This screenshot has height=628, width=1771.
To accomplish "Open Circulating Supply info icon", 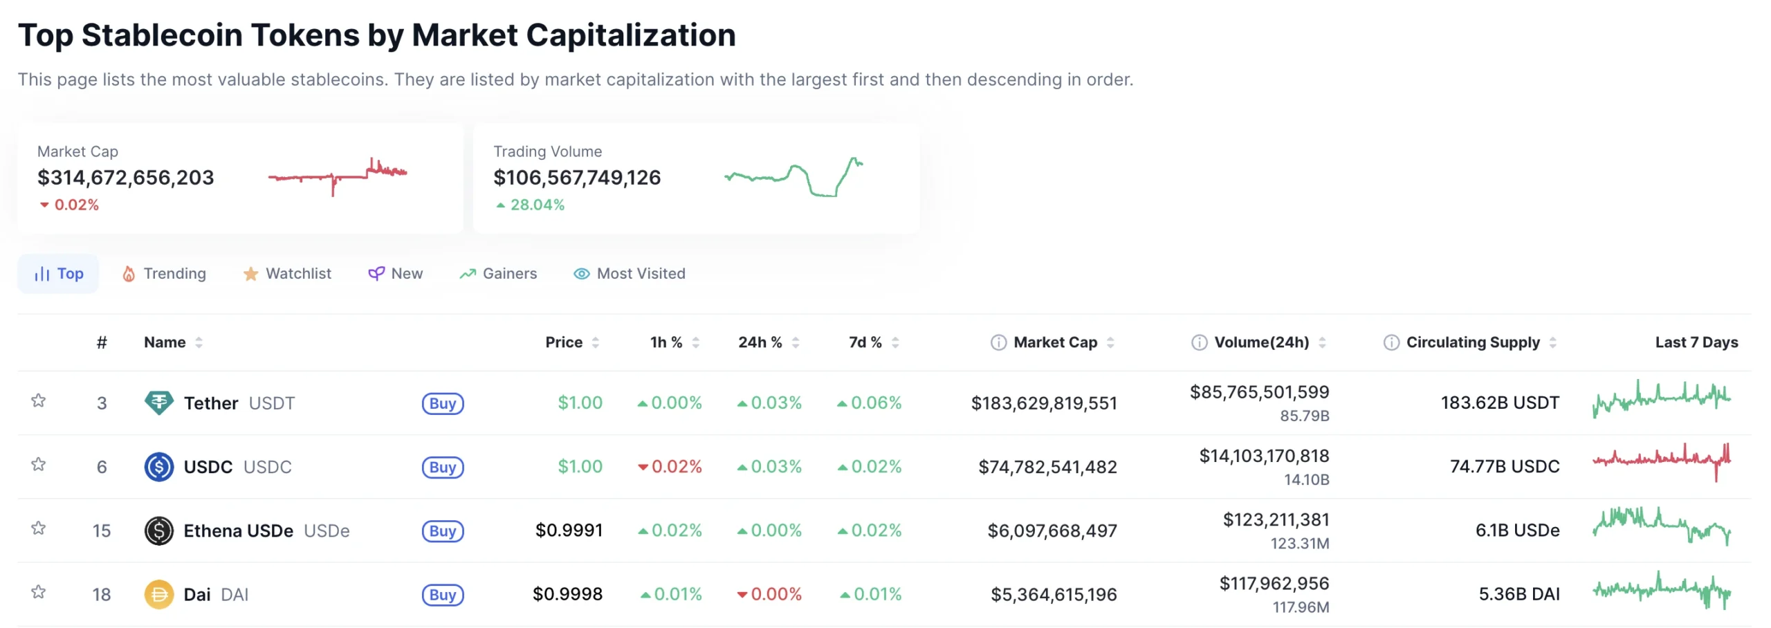I will click(x=1391, y=342).
